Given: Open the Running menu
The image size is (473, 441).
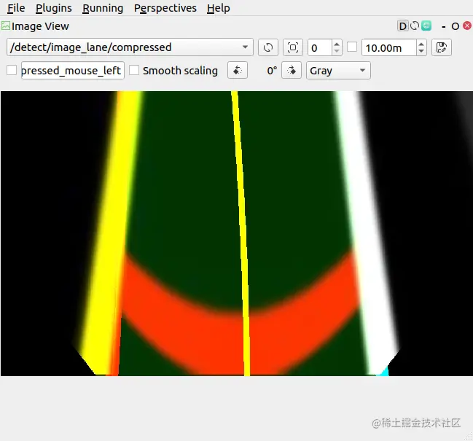Looking at the screenshot, I should point(103,8).
